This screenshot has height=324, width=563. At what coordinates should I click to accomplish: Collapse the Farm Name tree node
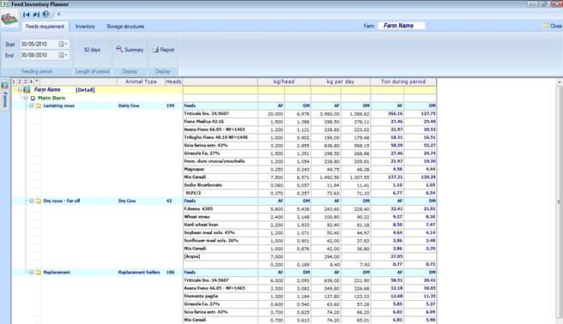pyautogui.click(x=20, y=90)
